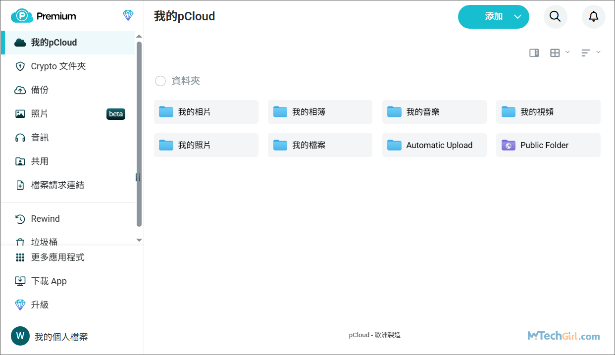The image size is (615, 355).
Task: Open the search magnifier icon
Action: click(x=555, y=17)
